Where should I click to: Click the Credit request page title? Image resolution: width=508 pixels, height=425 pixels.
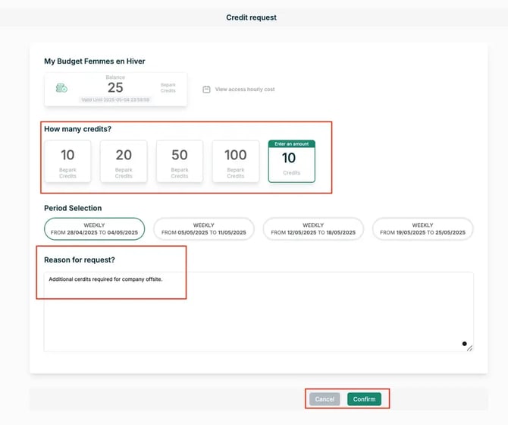click(252, 17)
